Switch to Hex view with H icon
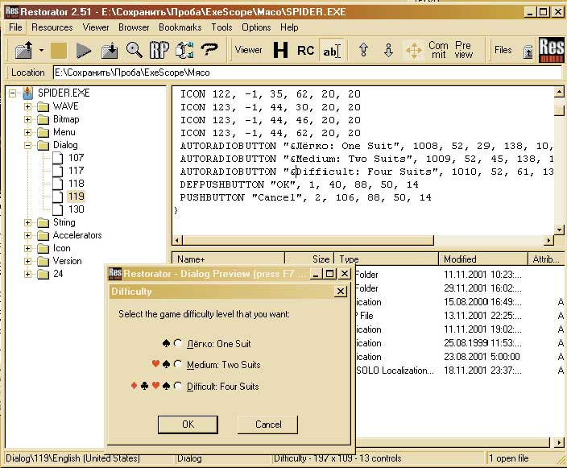Image resolution: width=567 pixels, height=468 pixels. (x=280, y=50)
